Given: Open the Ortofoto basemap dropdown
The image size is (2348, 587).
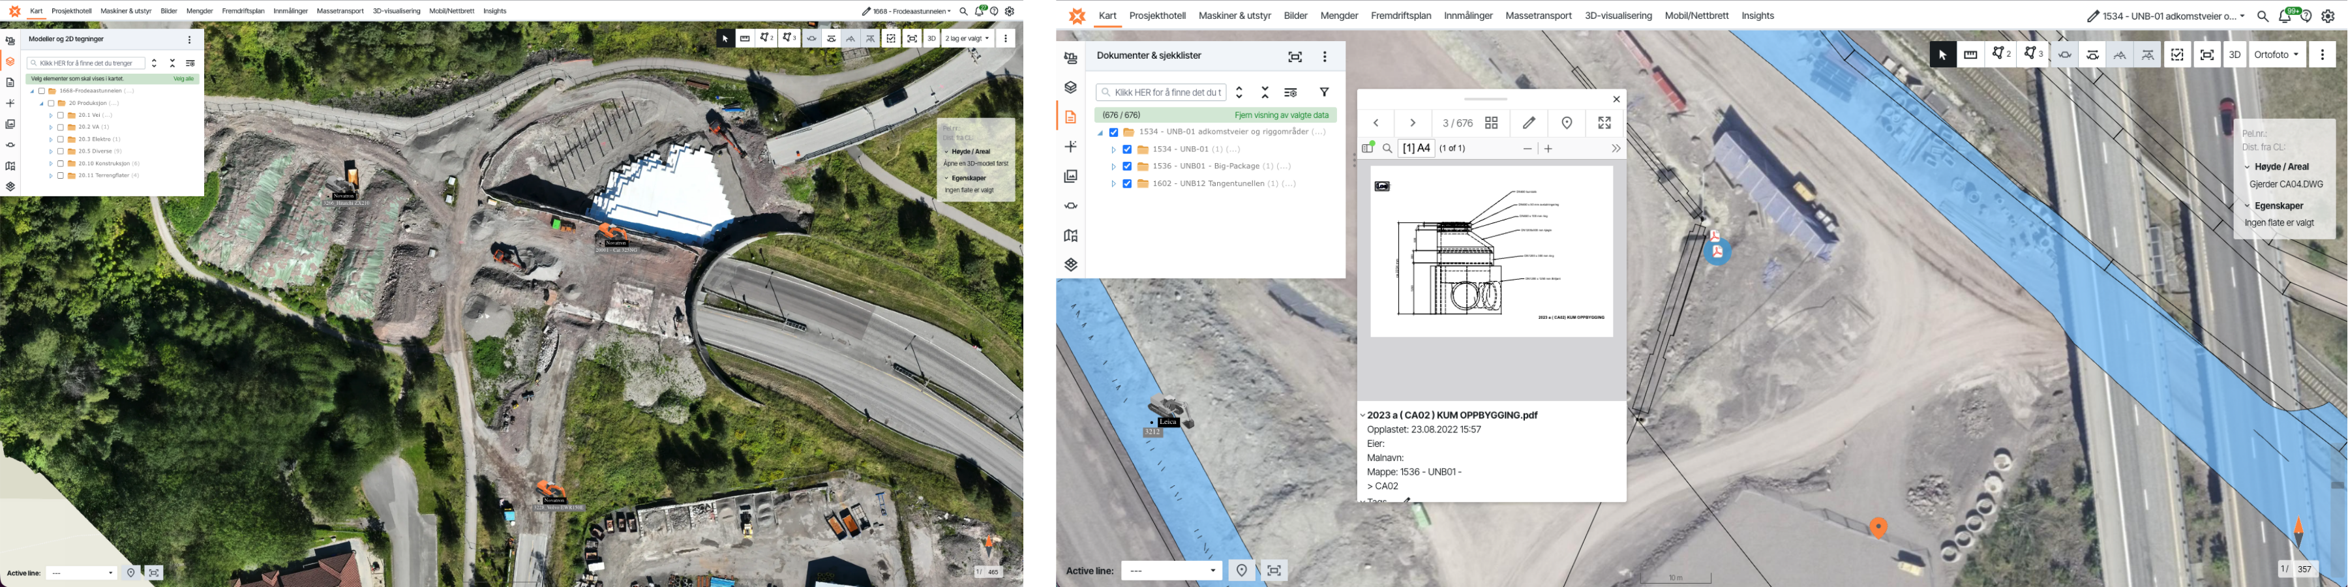Looking at the screenshot, I should coord(2275,53).
